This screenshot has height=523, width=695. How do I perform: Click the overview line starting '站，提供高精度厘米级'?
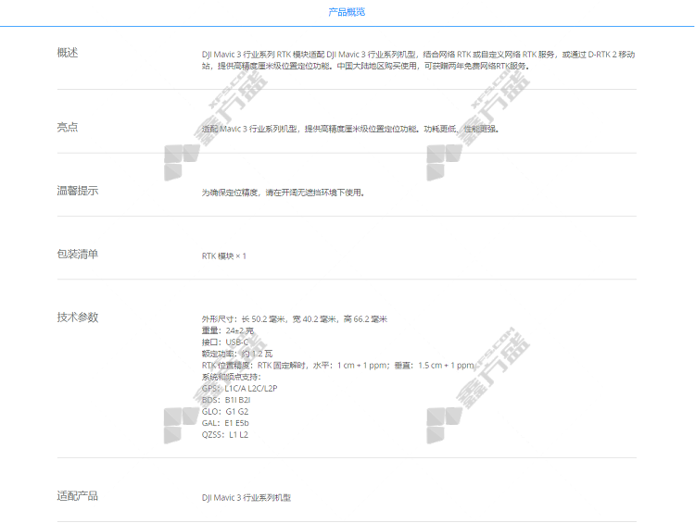click(x=366, y=66)
